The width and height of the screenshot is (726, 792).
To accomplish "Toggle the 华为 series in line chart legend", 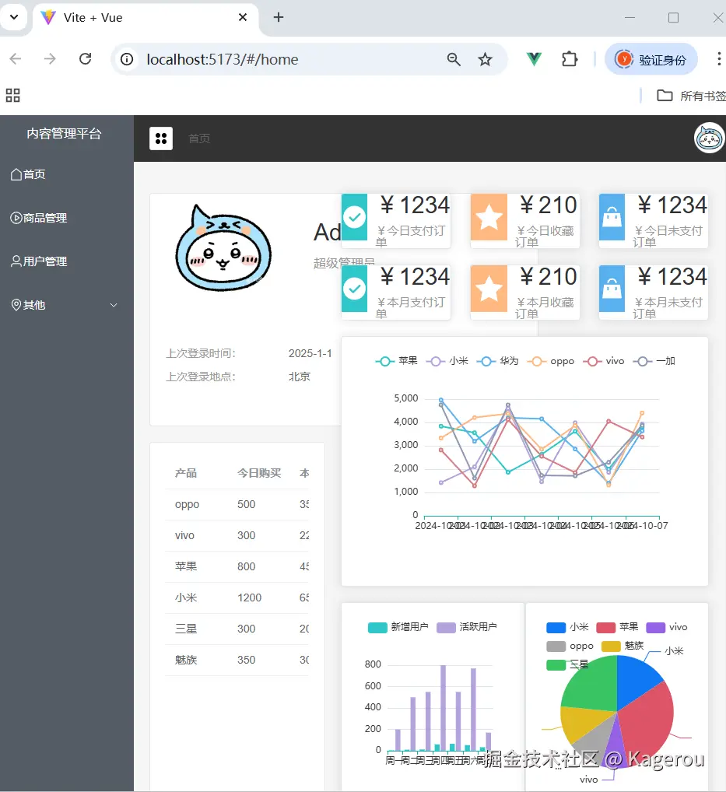I will [498, 361].
